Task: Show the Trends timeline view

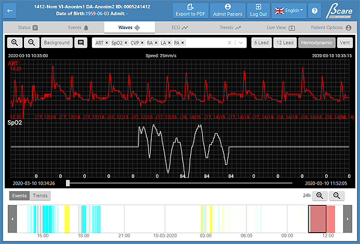Action: pos(40,196)
